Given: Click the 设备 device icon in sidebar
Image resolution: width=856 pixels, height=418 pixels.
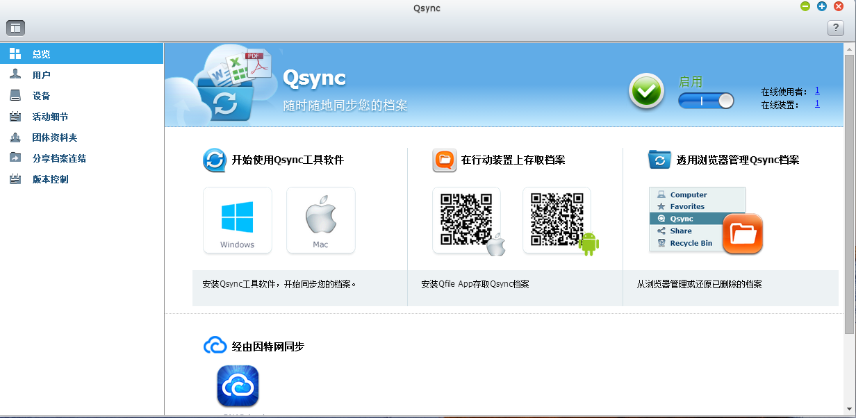Looking at the screenshot, I should coord(15,96).
